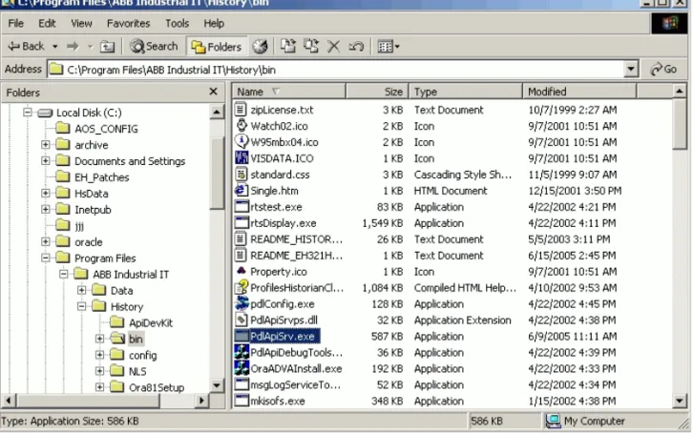The height and width of the screenshot is (434, 693).
Task: Click the Delete X toolbar icon
Action: [x=334, y=46]
